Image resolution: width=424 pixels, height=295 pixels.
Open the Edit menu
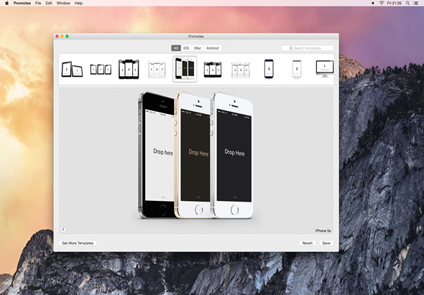tap(49, 4)
